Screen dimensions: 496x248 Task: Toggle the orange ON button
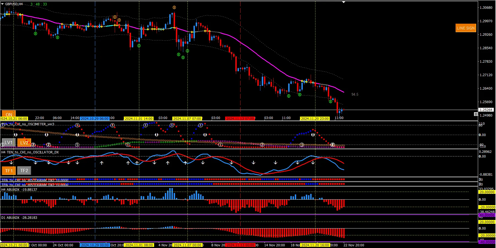9,114
